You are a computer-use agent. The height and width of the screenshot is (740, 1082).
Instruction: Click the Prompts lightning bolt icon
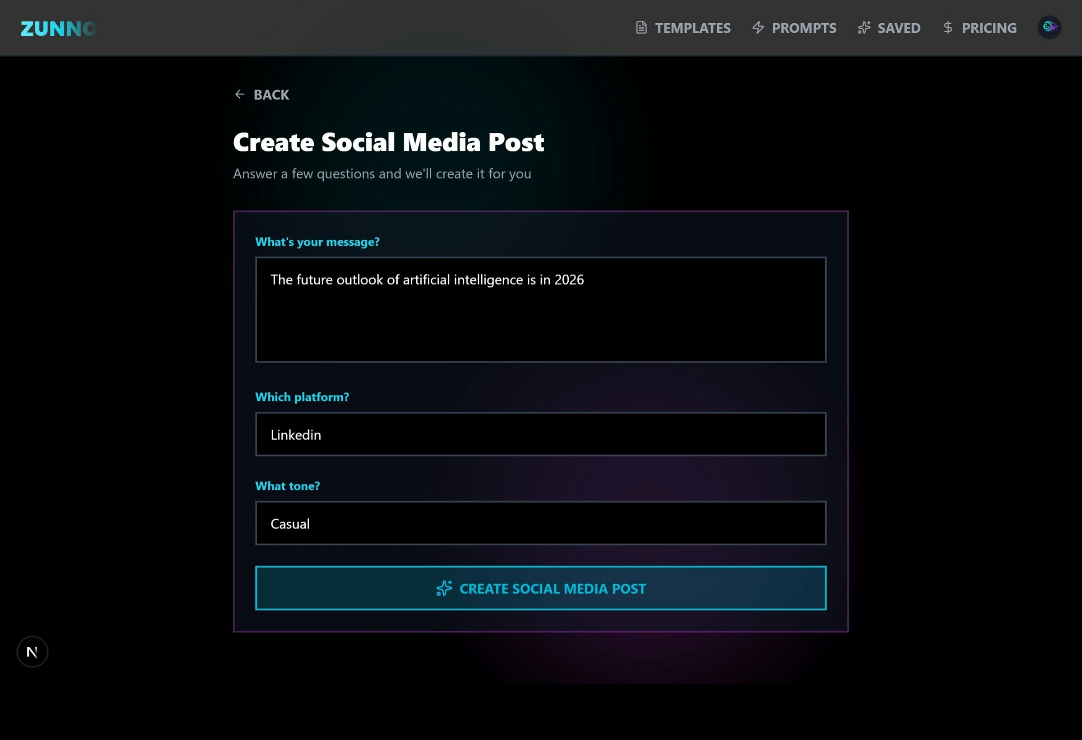758,28
